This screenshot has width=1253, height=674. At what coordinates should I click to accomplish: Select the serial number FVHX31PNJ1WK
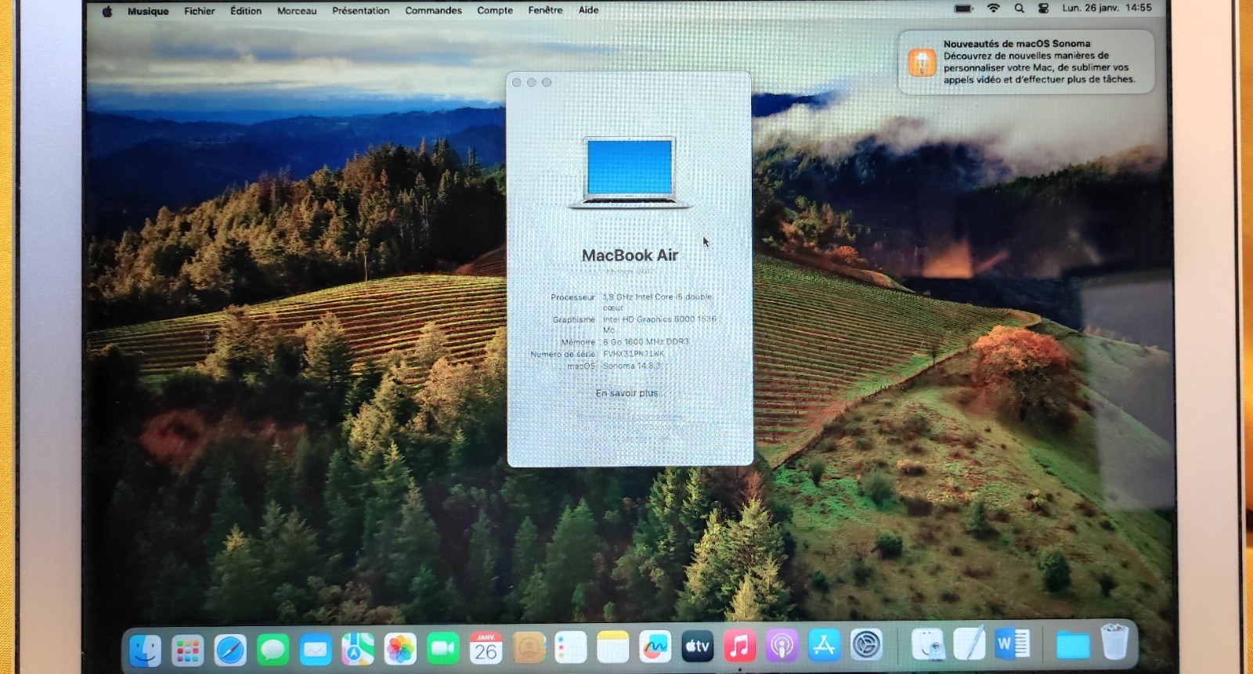coord(634,354)
